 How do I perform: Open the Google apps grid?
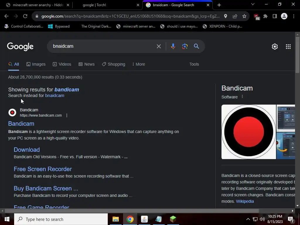pyautogui.click(x=288, y=47)
